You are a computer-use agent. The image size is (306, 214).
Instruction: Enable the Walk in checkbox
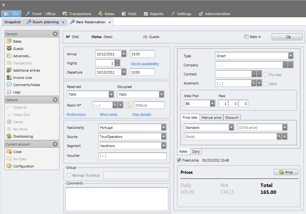click(x=247, y=37)
